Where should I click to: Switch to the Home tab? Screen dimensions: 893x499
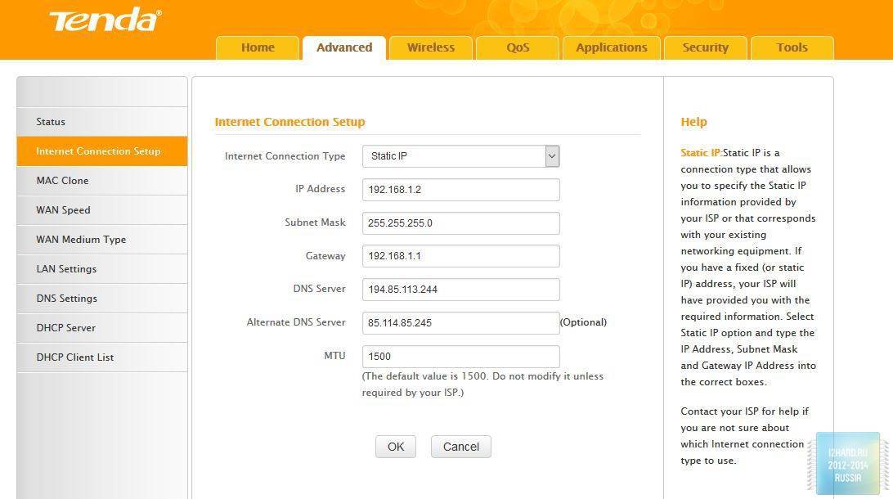point(258,47)
